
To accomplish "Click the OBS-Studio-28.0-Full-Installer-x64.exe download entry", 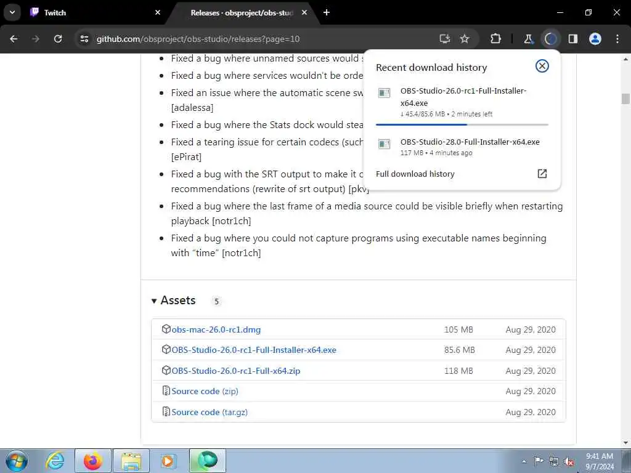I will (x=462, y=147).
